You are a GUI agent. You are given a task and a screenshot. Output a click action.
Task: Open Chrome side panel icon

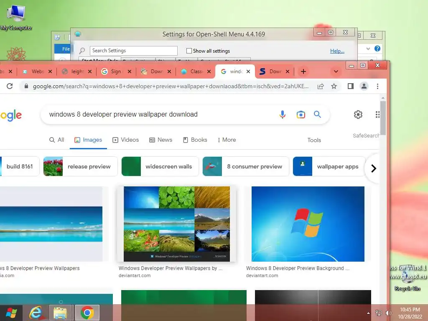point(351,86)
